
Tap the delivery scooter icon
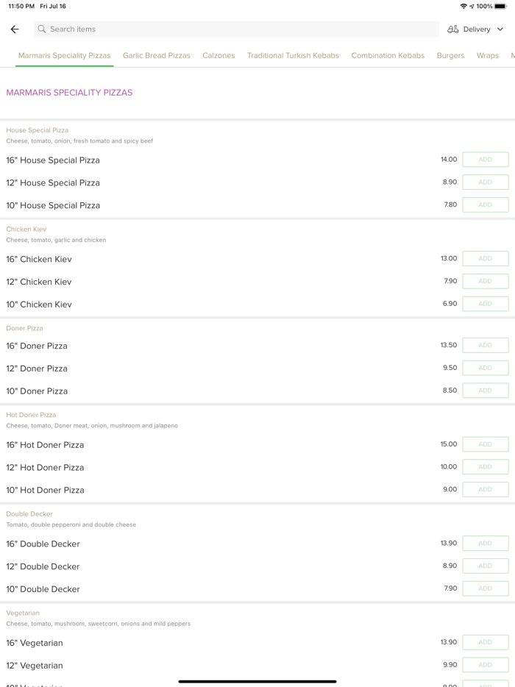pos(453,29)
